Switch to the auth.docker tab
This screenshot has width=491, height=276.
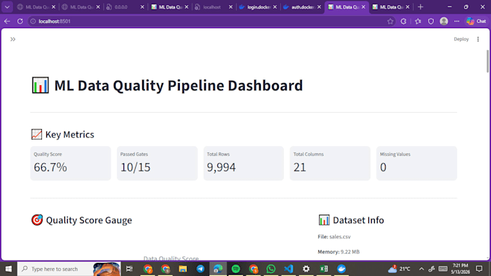[303, 7]
